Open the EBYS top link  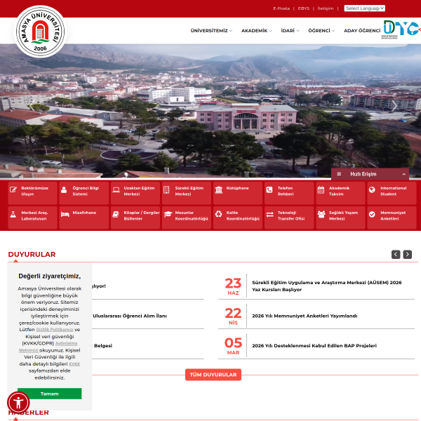303,8
